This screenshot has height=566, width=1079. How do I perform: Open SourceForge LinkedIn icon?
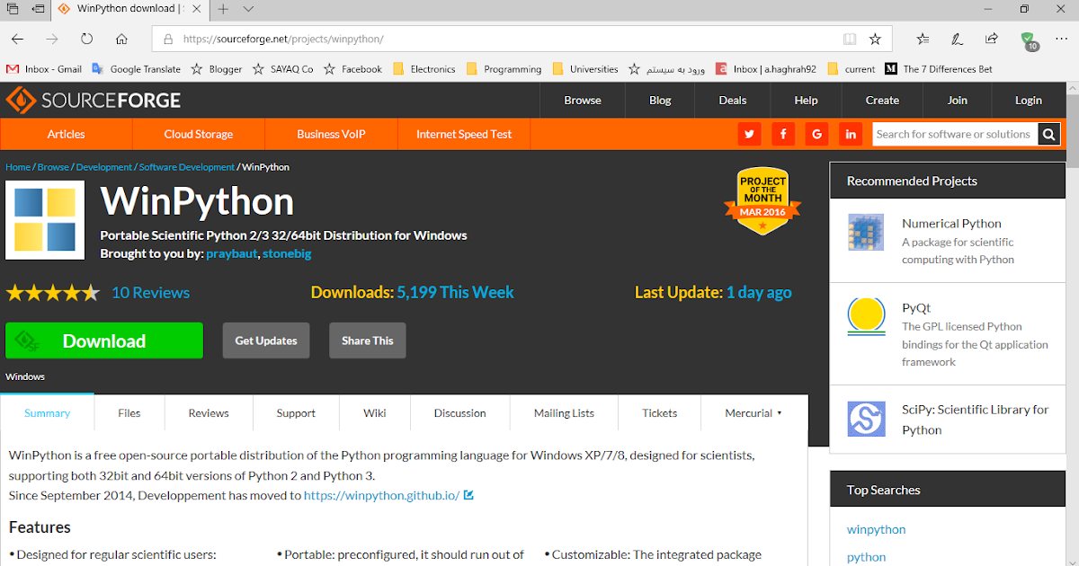851,134
